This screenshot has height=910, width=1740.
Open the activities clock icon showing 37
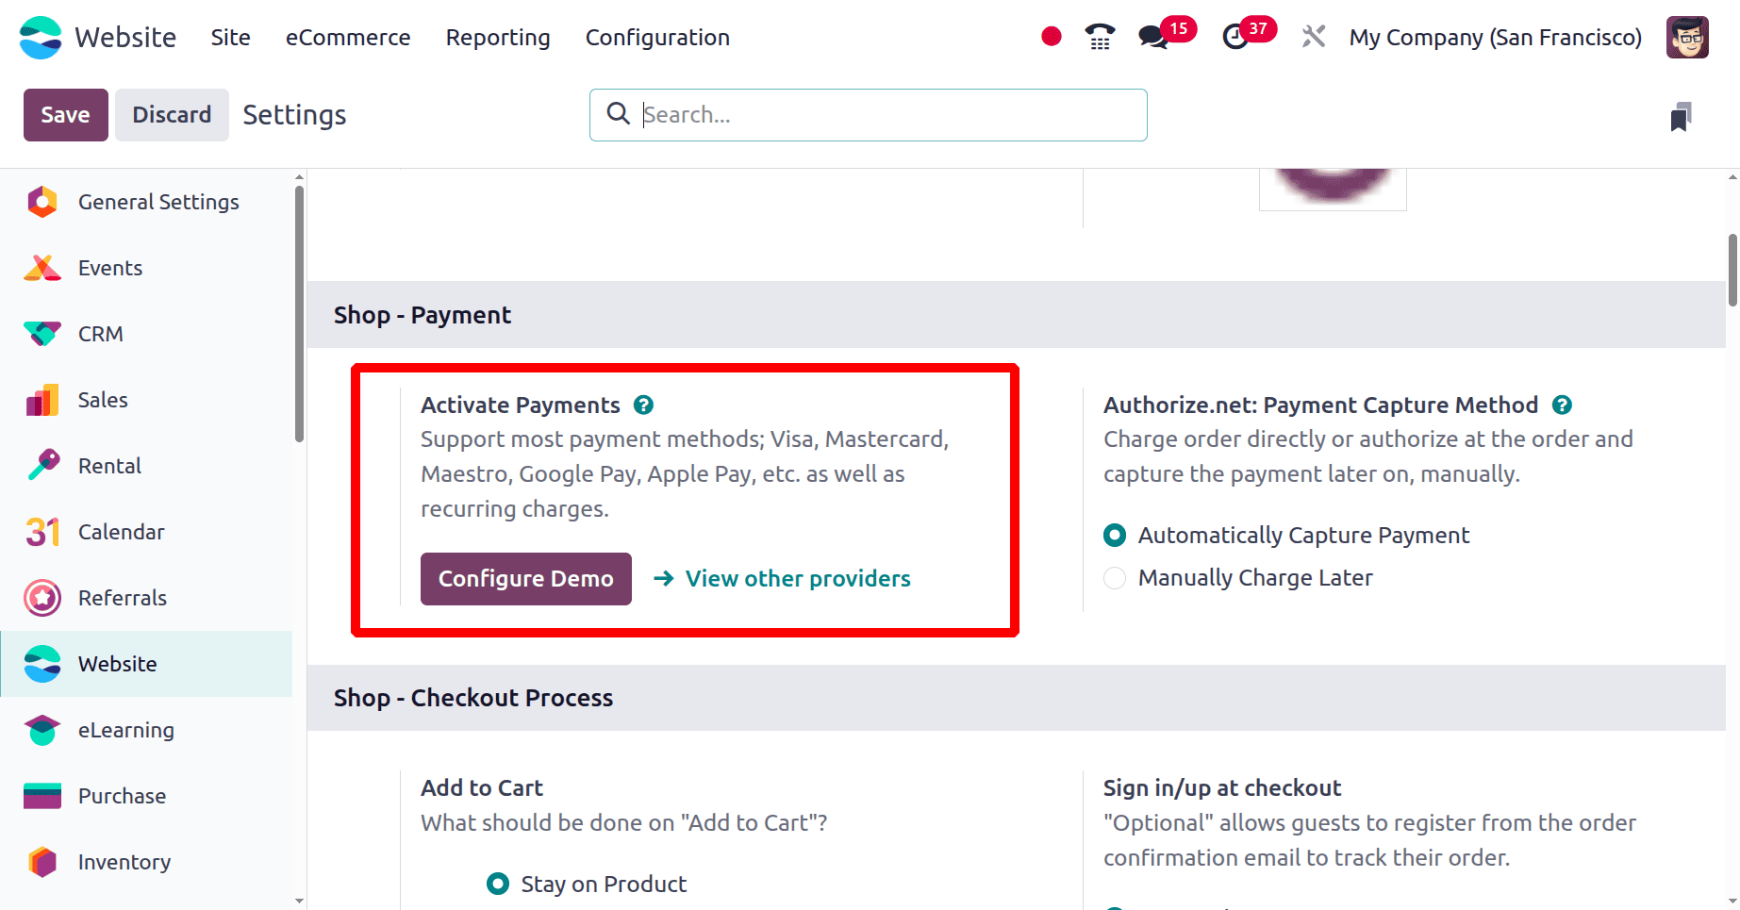coord(1235,37)
